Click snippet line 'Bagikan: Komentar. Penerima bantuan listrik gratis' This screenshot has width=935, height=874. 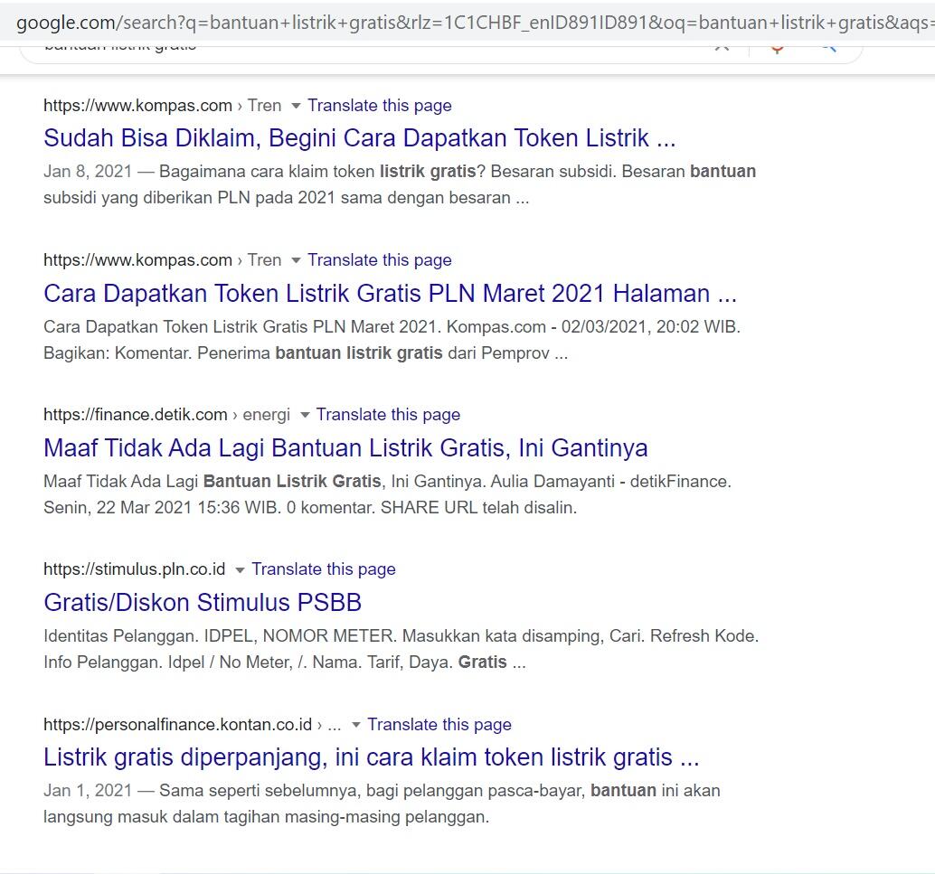(x=306, y=352)
